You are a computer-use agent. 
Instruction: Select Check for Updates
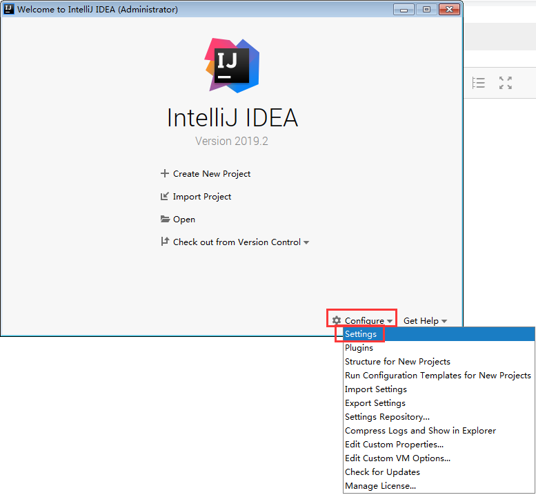pos(439,472)
